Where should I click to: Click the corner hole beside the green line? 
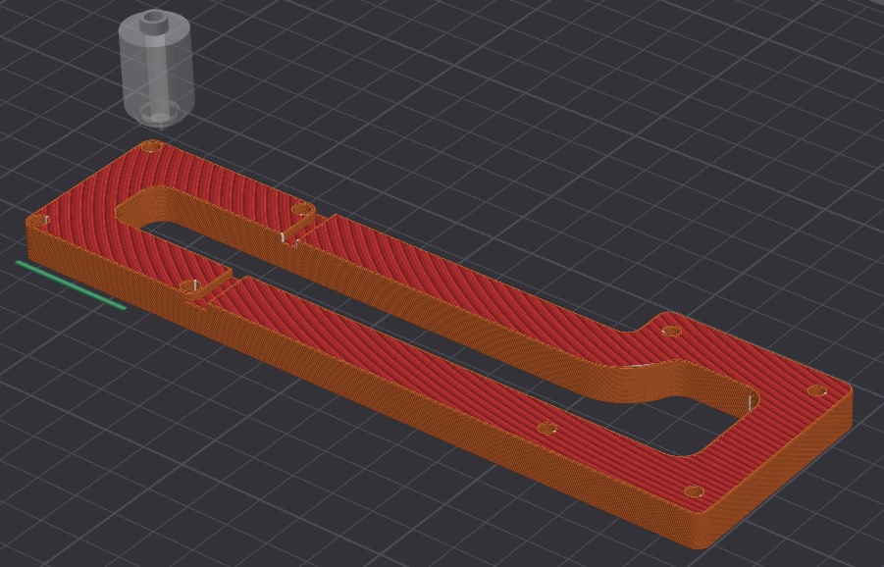pyautogui.click(x=38, y=220)
